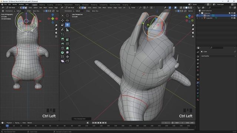
Task: Select the highlighted Transform tool
Action: click(67, 25)
